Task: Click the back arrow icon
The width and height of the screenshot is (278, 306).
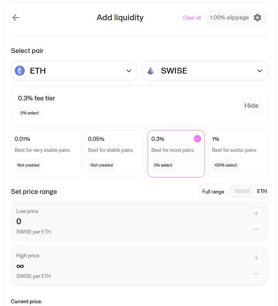Action: click(x=16, y=18)
